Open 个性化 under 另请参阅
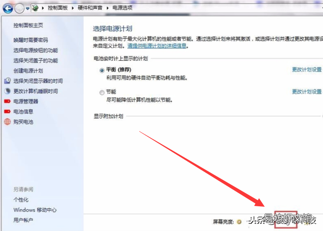This screenshot has width=323, height=231. 21,200
